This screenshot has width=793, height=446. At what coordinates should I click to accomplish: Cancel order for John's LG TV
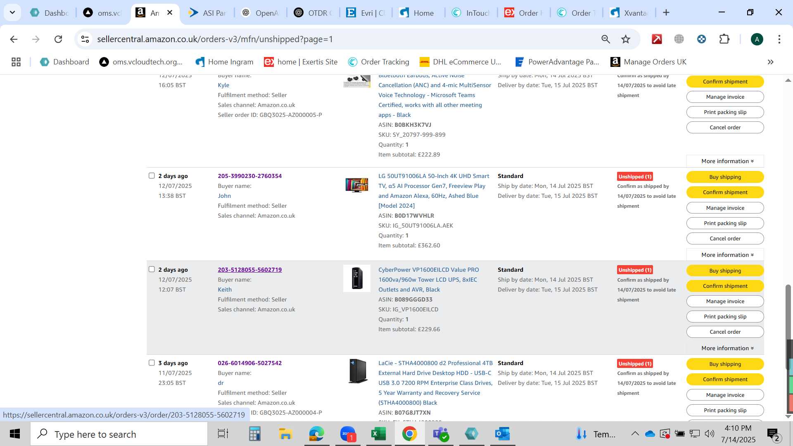[725, 238]
